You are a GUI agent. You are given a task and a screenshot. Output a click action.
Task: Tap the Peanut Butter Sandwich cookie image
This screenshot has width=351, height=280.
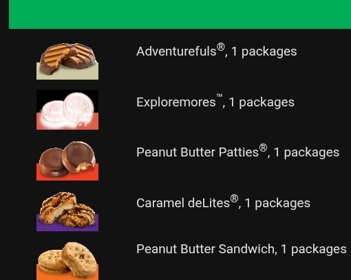pyautogui.click(x=67, y=261)
